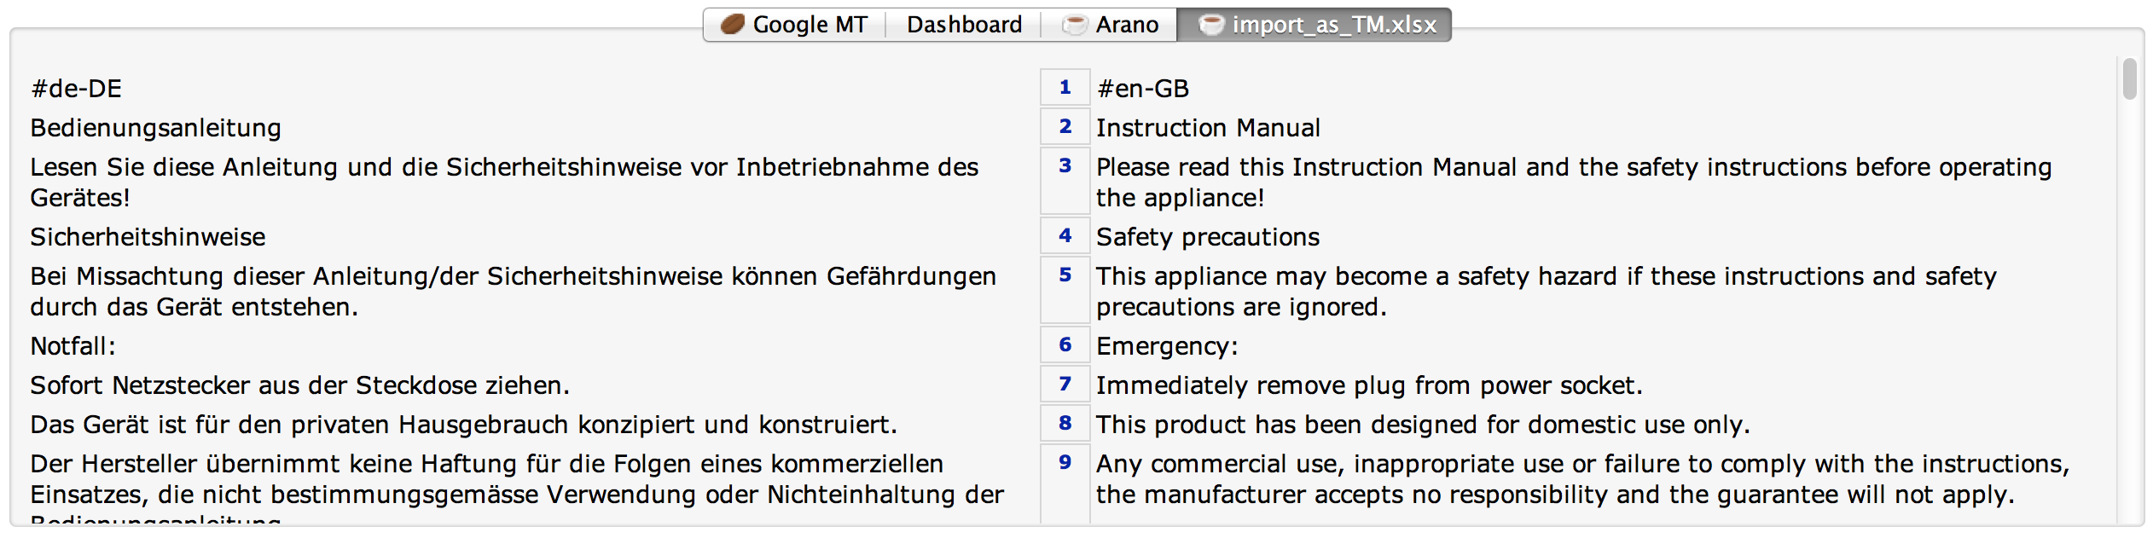Click the cup icon beside import_as_TM.xlsx
The image size is (2153, 538).
(x=1211, y=25)
